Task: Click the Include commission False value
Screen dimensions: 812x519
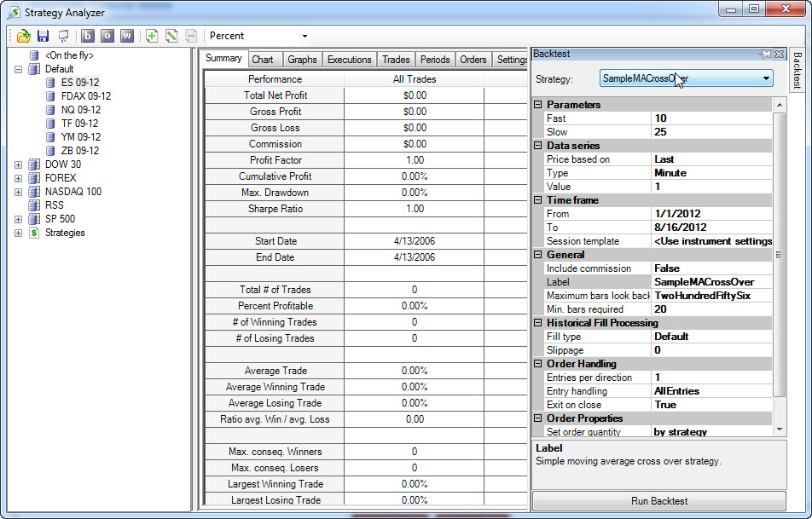Action: [x=711, y=268]
